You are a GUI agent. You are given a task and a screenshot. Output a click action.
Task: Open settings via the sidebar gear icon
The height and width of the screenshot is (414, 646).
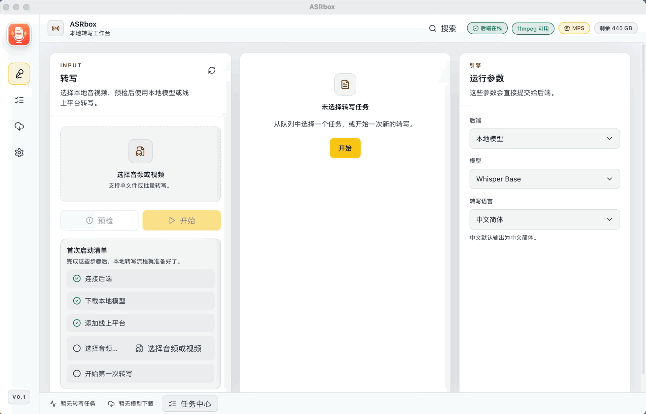pos(19,152)
